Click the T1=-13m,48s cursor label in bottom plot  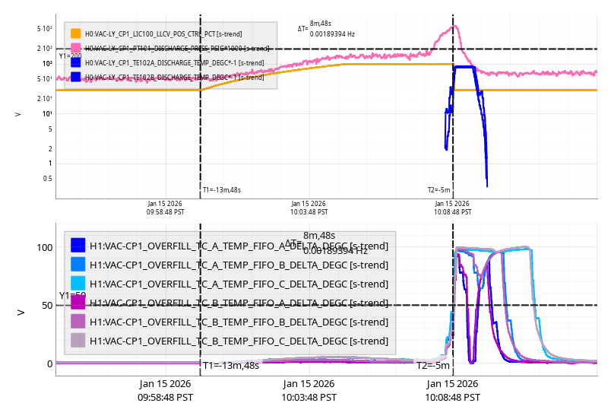(231, 366)
